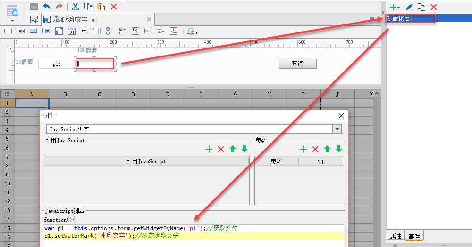Click the 查询 button in the parameter pane
472x247 pixels.
(298, 64)
